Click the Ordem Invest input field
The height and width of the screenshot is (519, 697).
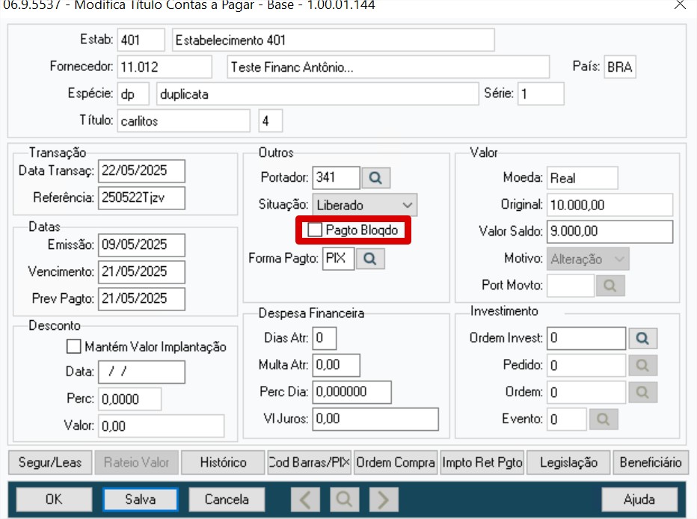pos(586,339)
